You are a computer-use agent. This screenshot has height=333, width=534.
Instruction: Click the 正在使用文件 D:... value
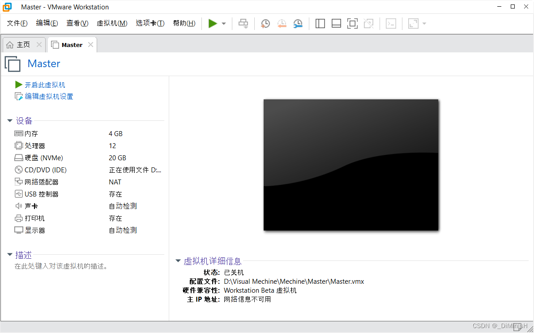pos(135,170)
